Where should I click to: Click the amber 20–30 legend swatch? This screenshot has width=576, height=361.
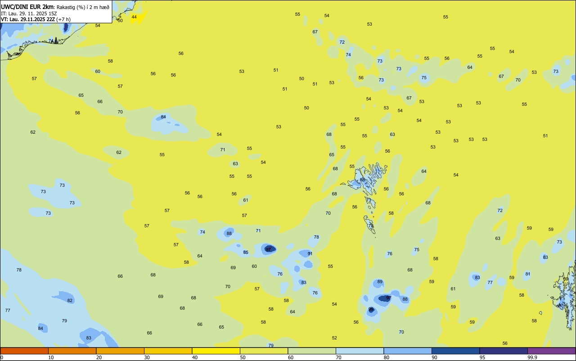pos(120,351)
